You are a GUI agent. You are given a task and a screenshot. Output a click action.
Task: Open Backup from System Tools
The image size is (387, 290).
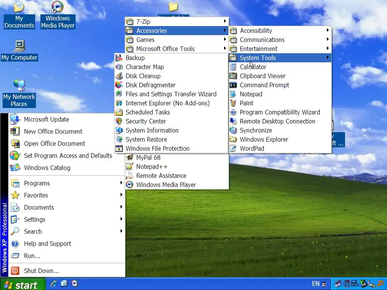(171, 58)
